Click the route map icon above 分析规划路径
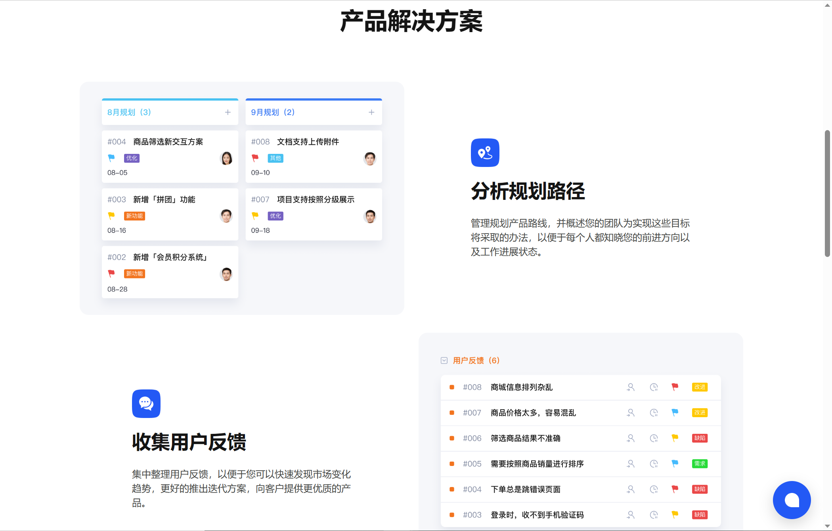Viewport: 832px width, 531px height. pyautogui.click(x=485, y=153)
